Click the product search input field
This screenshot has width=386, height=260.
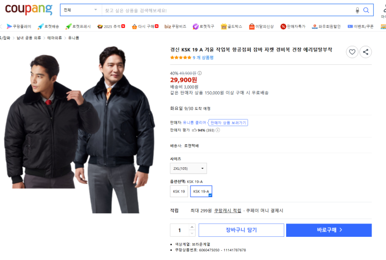227,10
